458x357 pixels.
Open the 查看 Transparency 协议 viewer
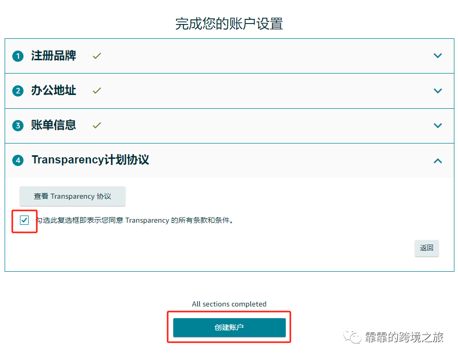coord(72,196)
